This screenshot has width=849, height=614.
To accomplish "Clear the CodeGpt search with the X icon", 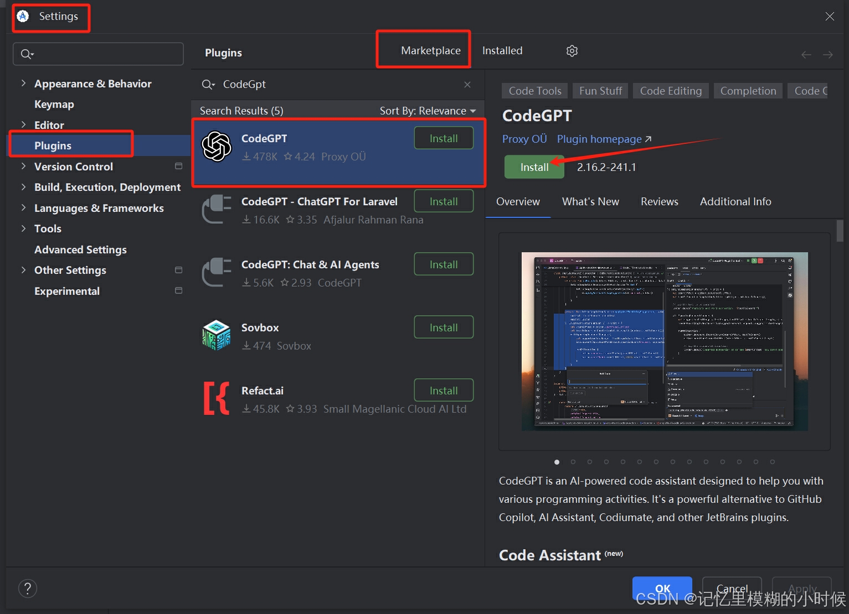I will coord(467,84).
